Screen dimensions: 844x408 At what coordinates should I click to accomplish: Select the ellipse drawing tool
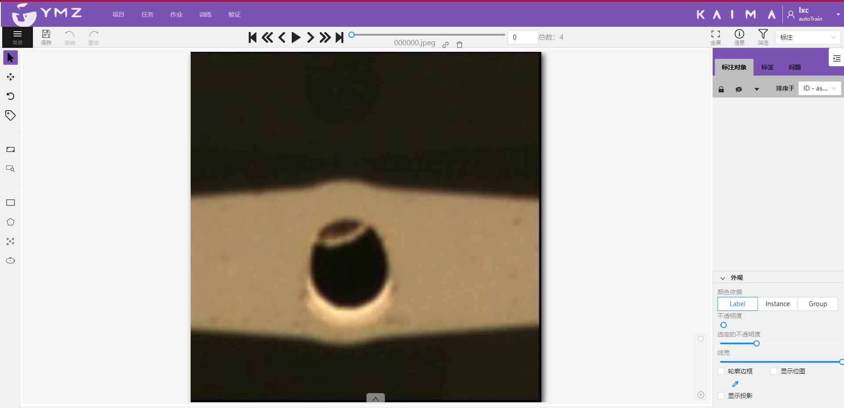pos(11,260)
